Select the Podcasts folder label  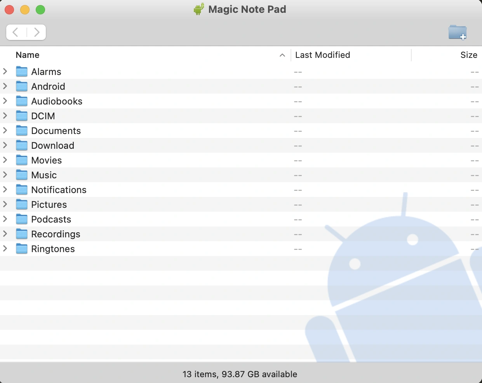[x=51, y=219]
